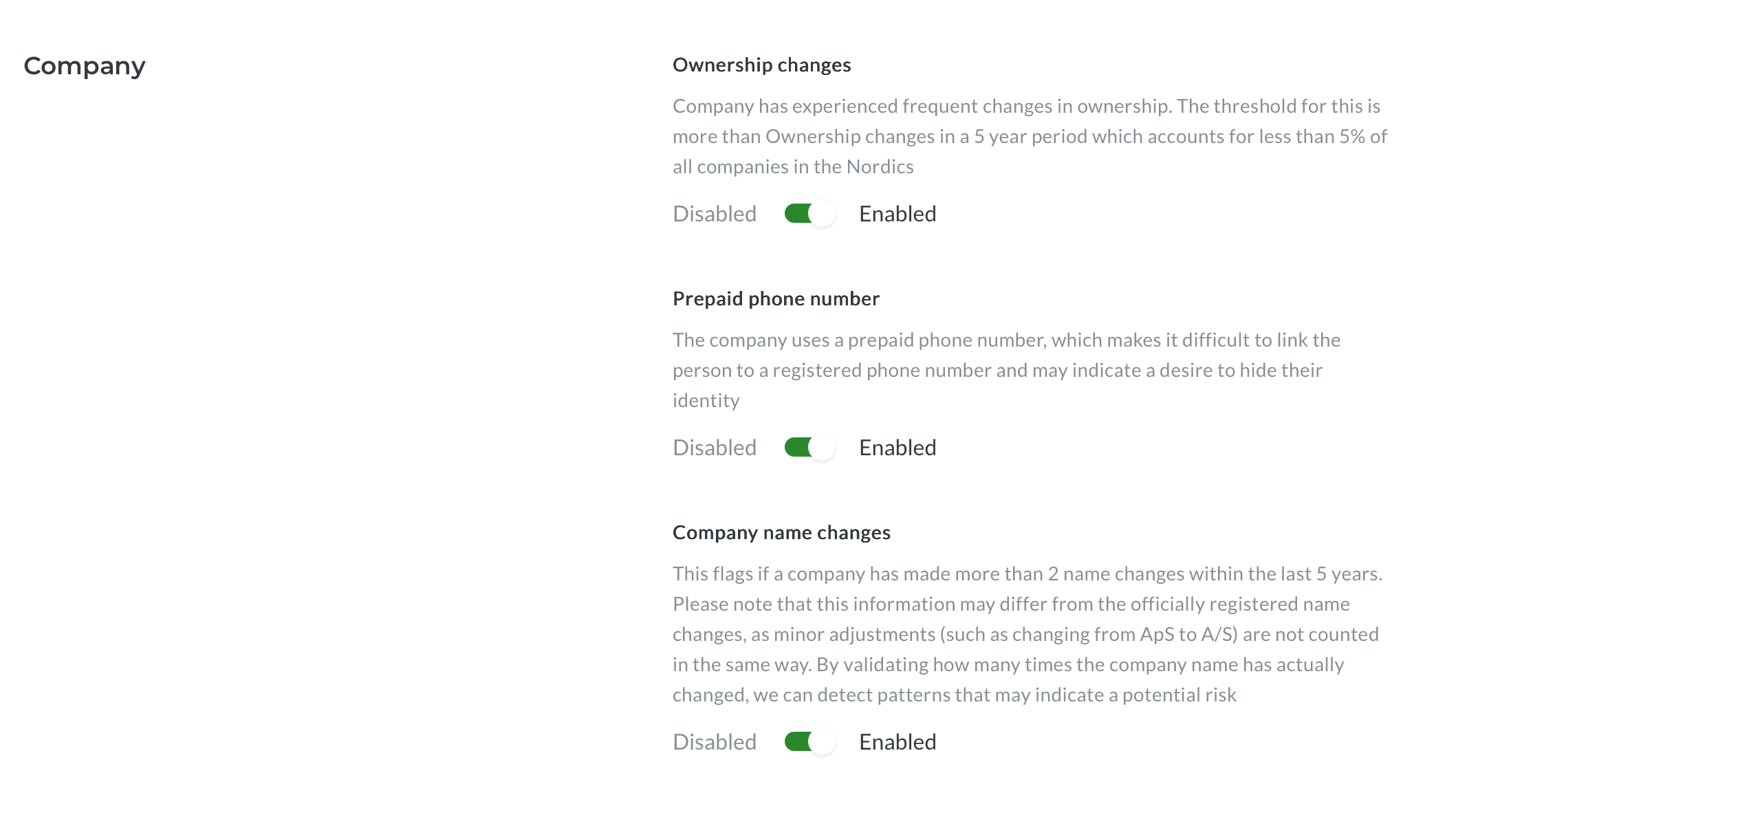This screenshot has height=817, width=1762.
Task: Click the Ownership changes description paragraph
Action: [x=1030, y=136]
